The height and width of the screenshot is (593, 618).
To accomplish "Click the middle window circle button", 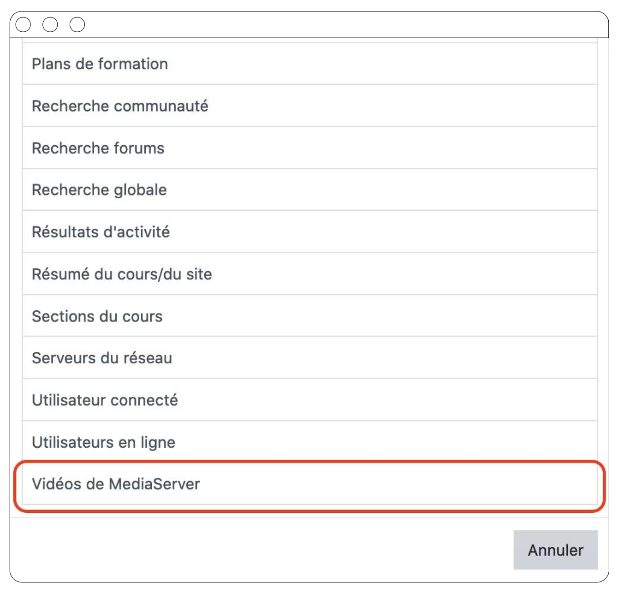I will (x=50, y=24).
